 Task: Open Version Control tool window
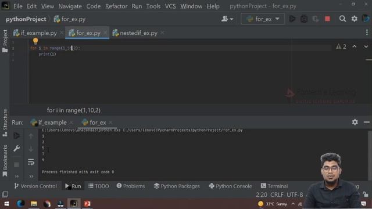(x=35, y=186)
